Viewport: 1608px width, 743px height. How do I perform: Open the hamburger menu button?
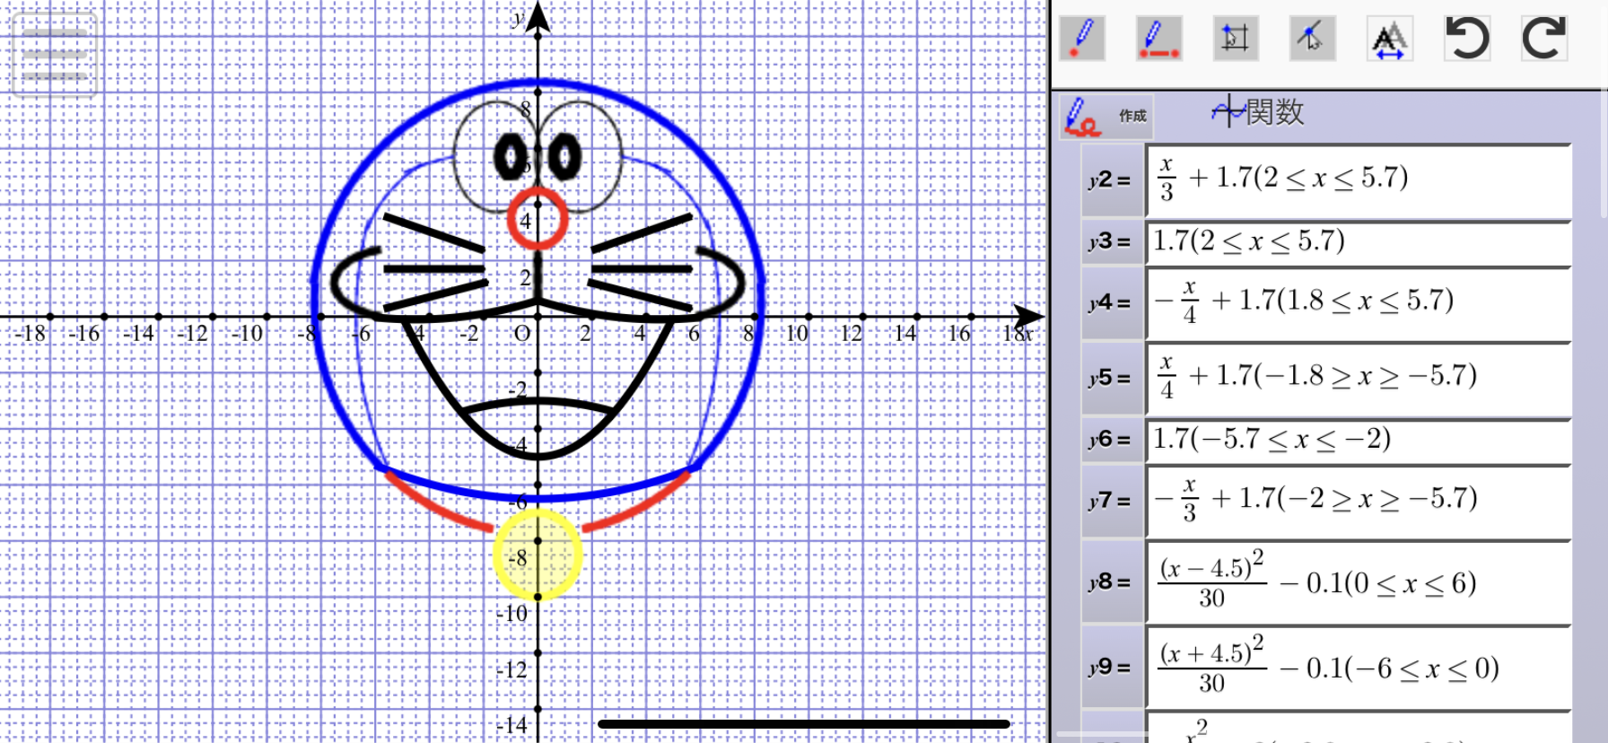[x=55, y=55]
